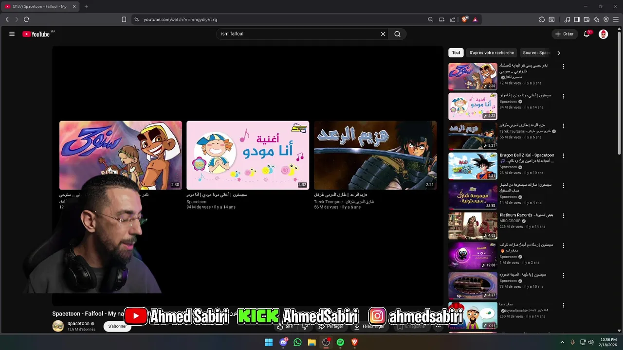Bookmark this page in address bar

[124, 19]
